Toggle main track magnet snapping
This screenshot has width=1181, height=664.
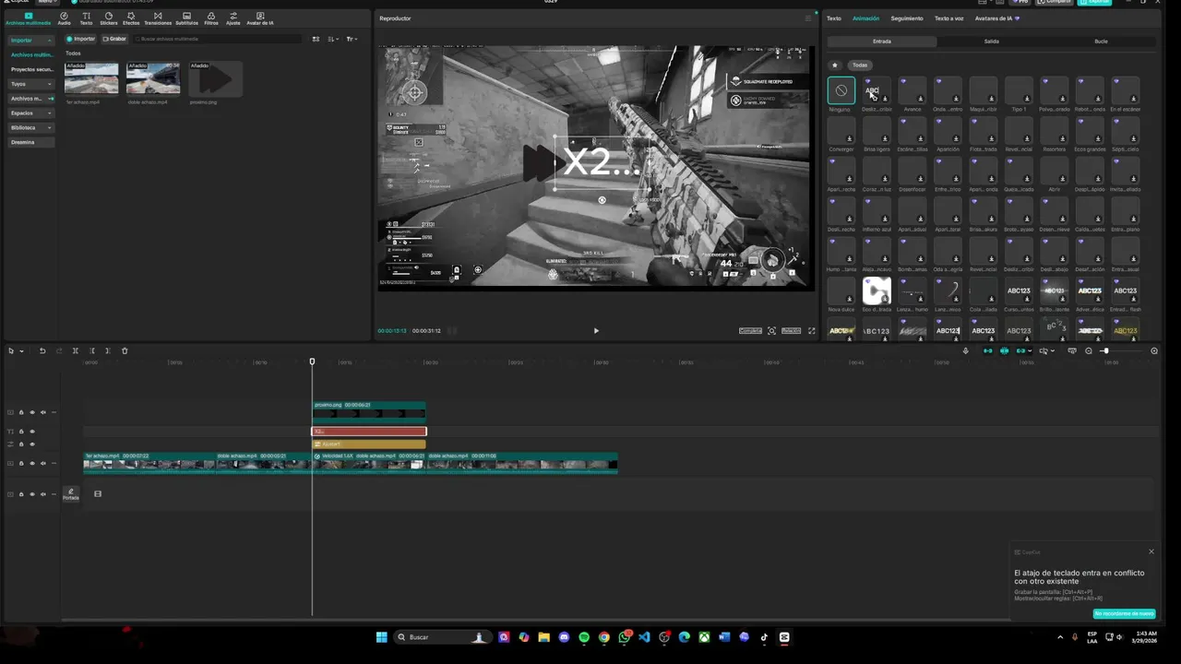pyautogui.click(x=988, y=350)
